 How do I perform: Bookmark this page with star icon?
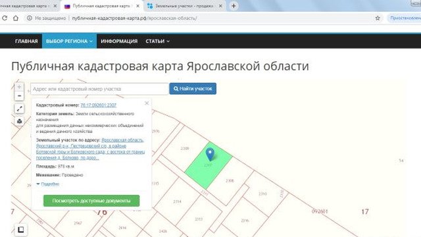378,18
